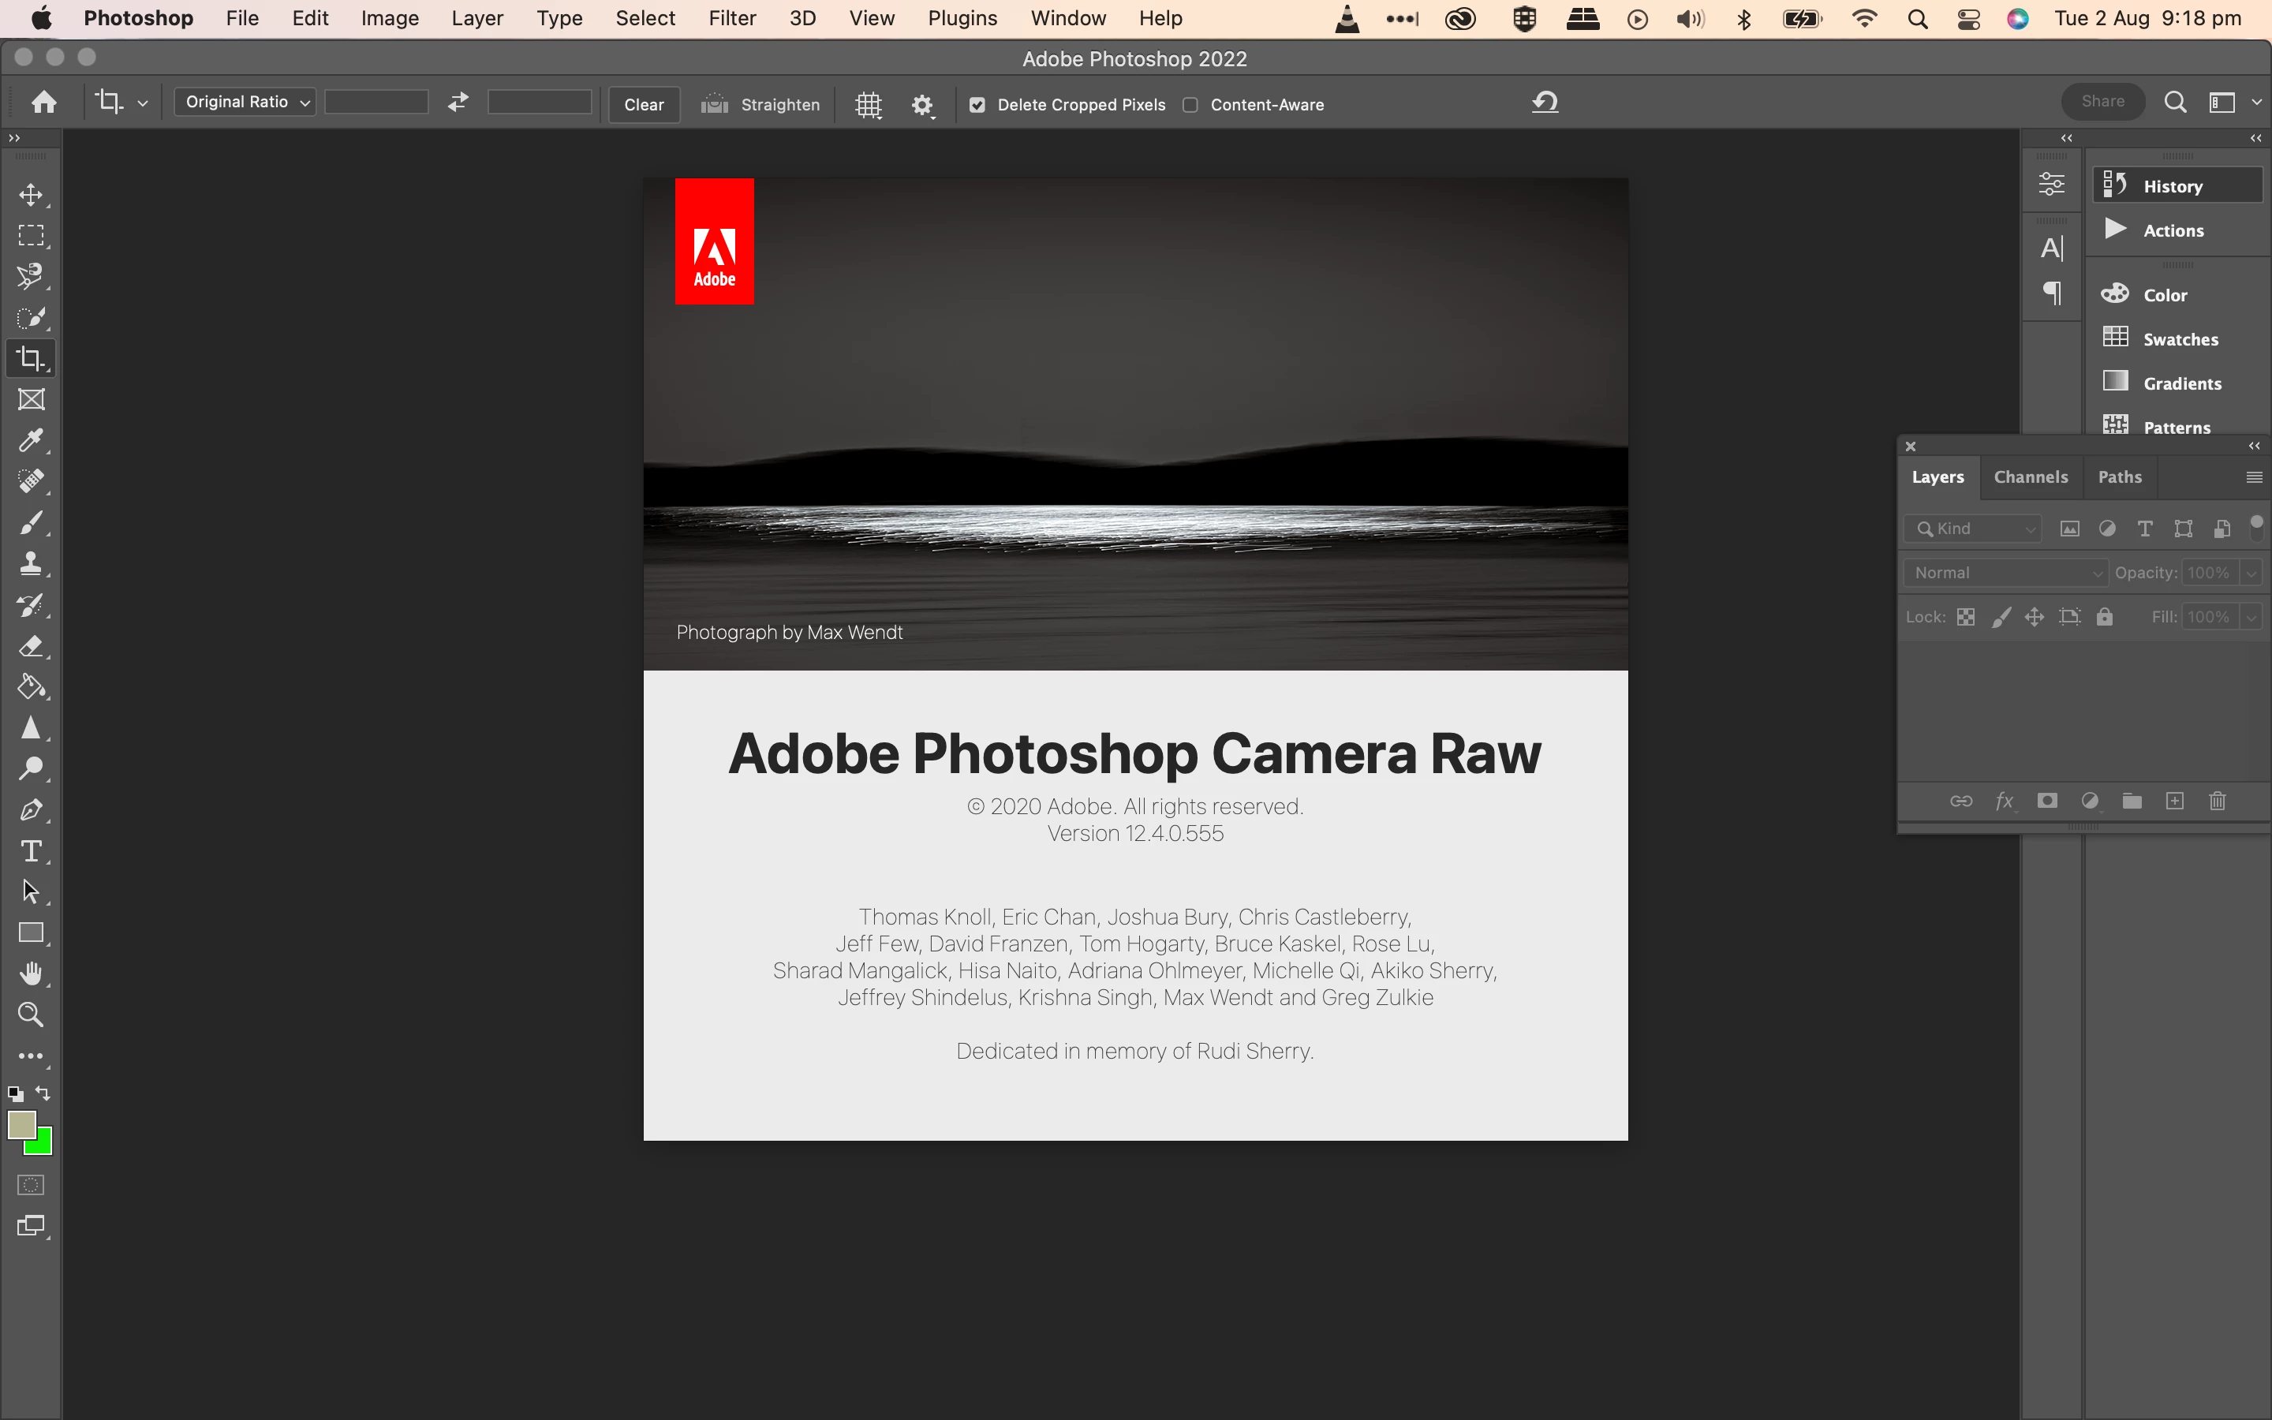
Task: Uncheck Delete Cropped Pixels checkbox
Action: (x=977, y=105)
